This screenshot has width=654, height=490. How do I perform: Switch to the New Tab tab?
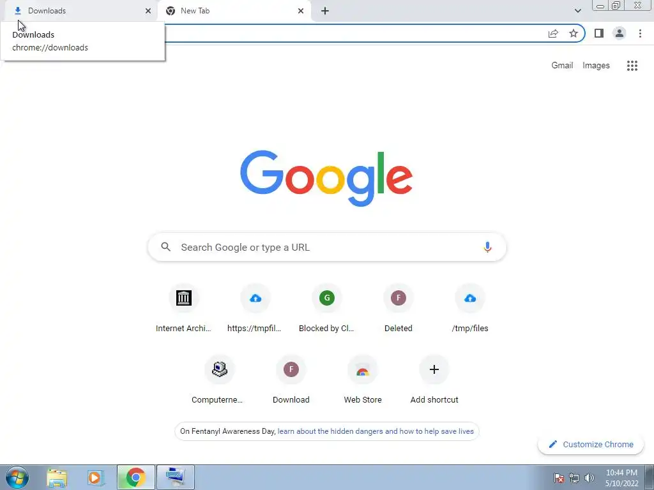tap(234, 11)
